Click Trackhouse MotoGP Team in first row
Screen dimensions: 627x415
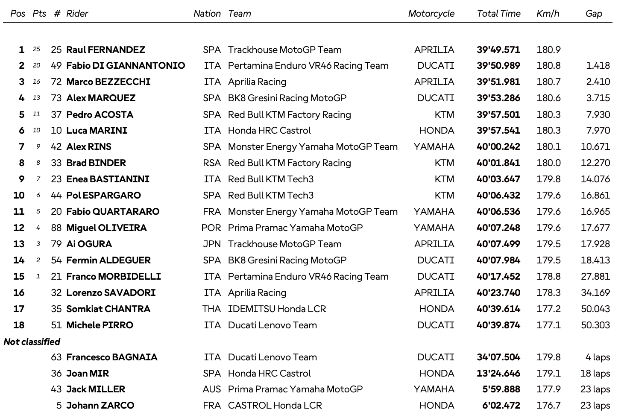click(284, 50)
